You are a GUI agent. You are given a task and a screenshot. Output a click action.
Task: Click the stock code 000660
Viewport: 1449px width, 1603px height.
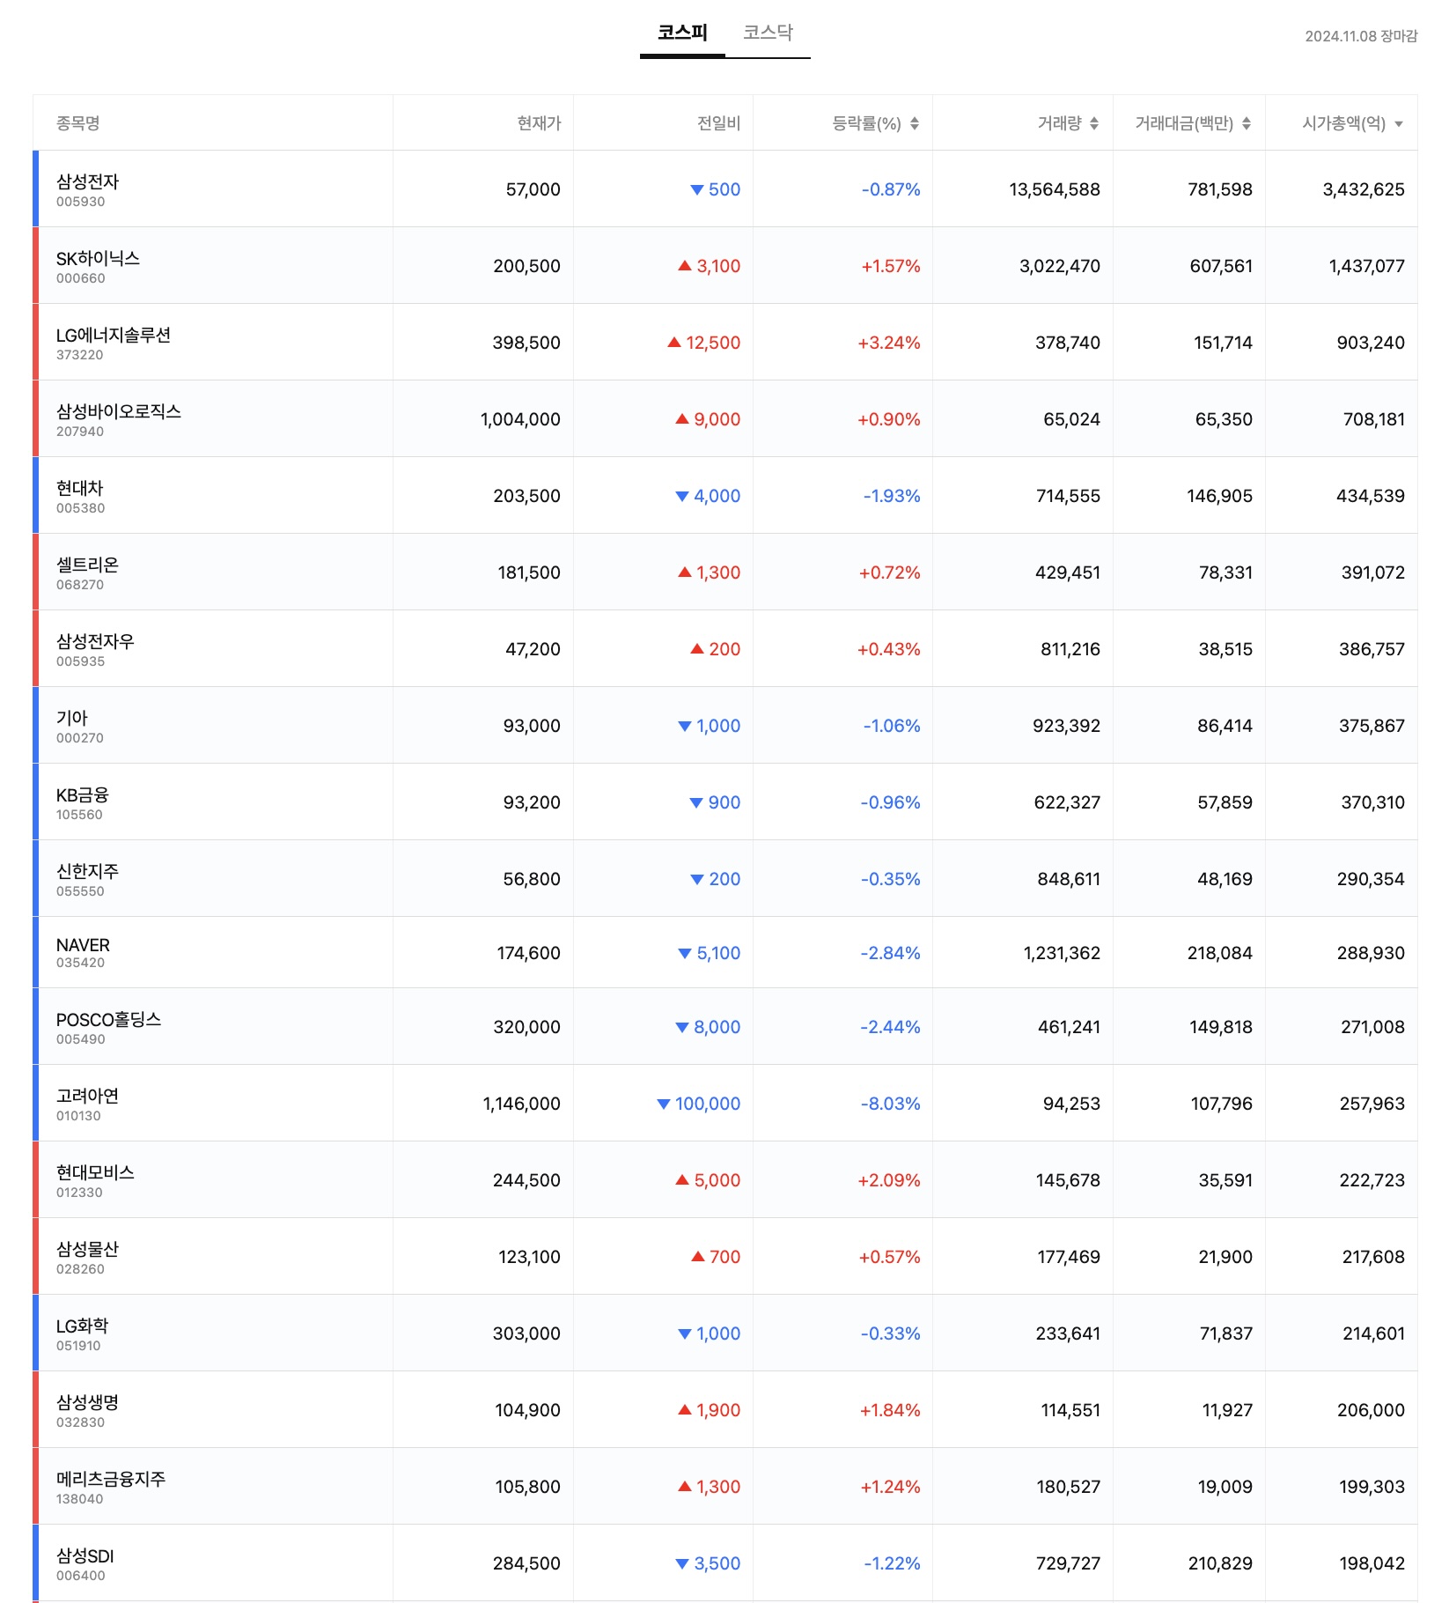81,278
